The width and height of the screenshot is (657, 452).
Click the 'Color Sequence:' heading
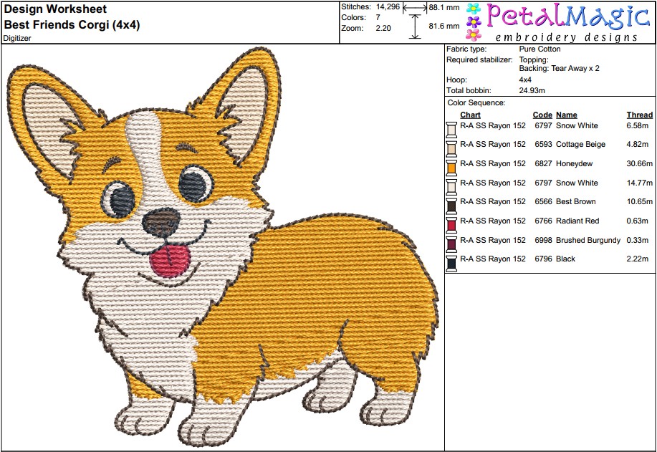click(x=476, y=102)
